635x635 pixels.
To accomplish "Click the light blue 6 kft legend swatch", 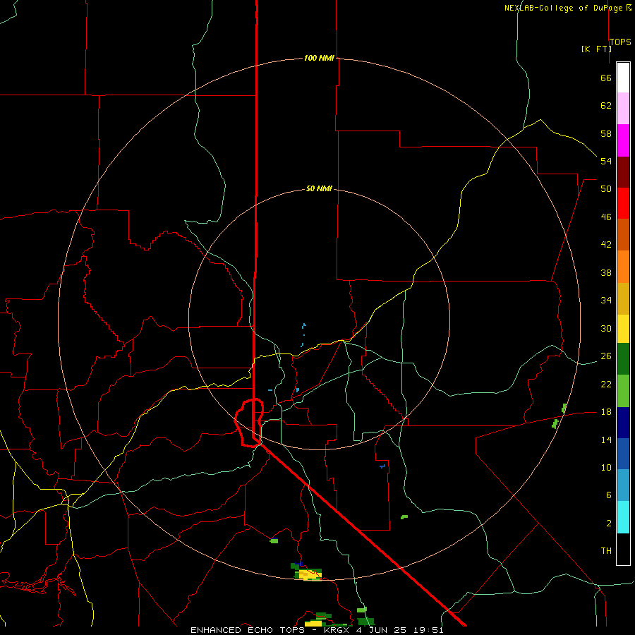I will coord(623,485).
